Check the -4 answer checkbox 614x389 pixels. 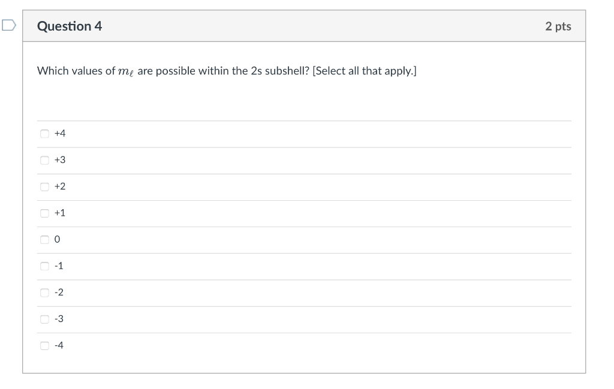tap(44, 345)
